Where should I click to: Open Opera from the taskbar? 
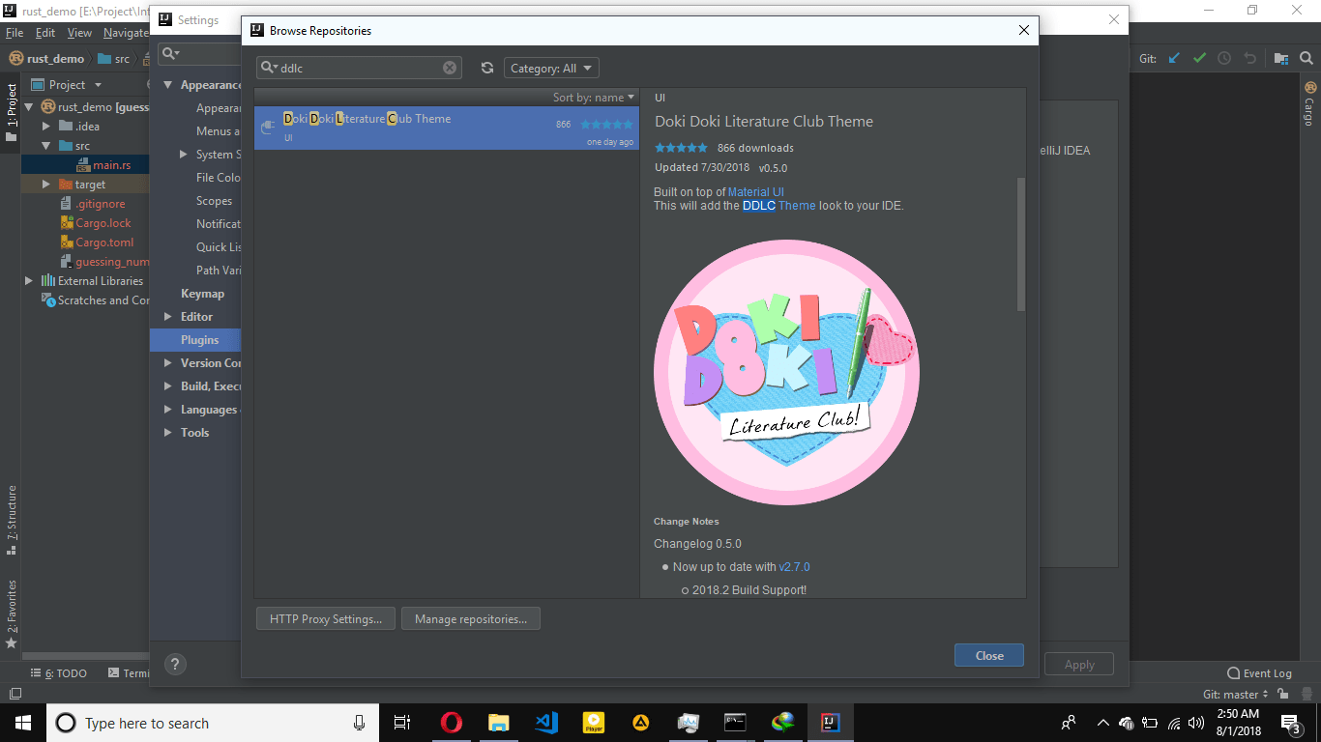[451, 722]
